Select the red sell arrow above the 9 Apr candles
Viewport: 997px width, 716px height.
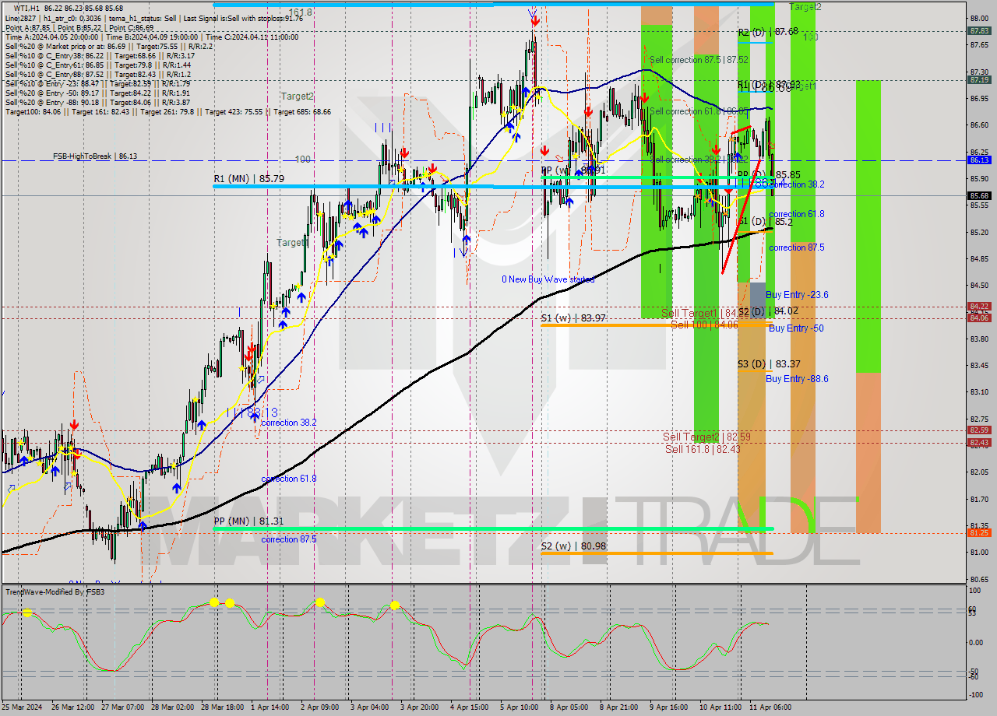pyautogui.click(x=717, y=149)
